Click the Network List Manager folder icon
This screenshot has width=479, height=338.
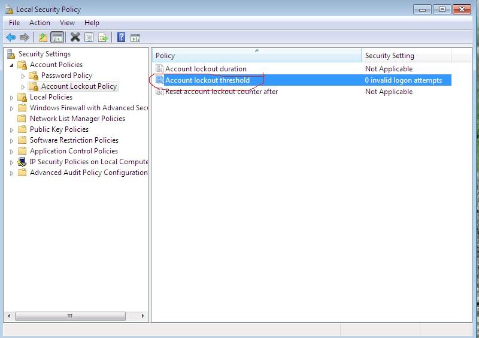pos(22,119)
